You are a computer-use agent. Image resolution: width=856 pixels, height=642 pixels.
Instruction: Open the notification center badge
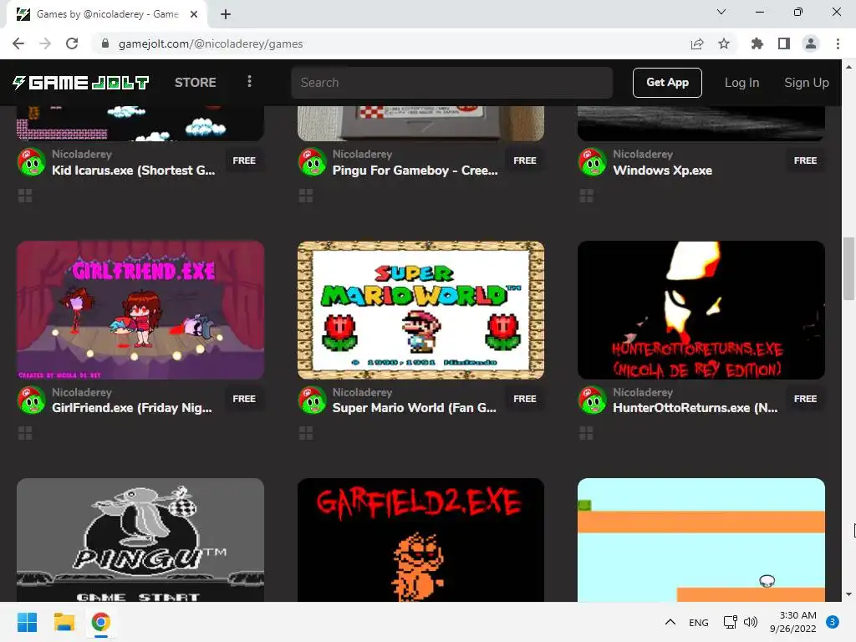click(x=833, y=622)
